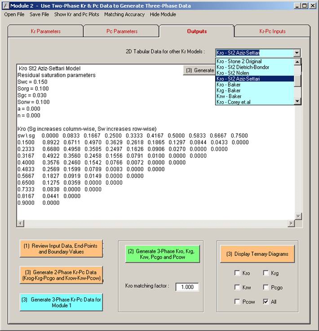319x331 pixels.
Task: Check the Krw checkbox
Action: pyautogui.click(x=237, y=287)
